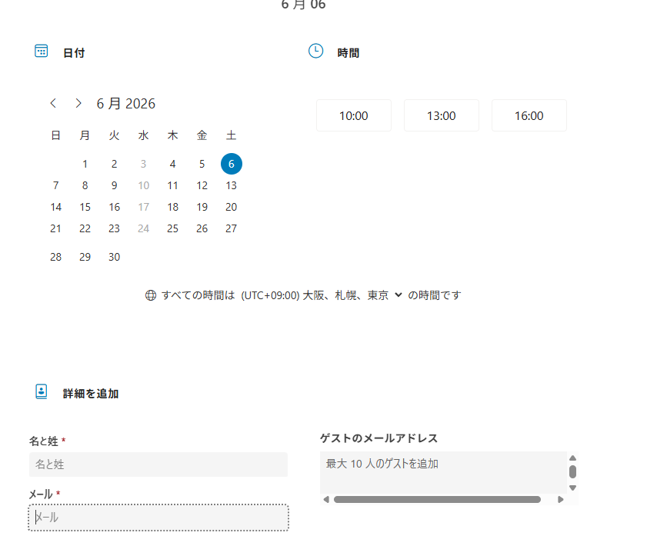
Task: Click calendar day 25
Action: click(172, 228)
